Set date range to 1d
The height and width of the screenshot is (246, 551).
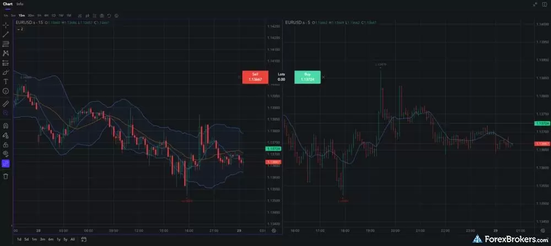19,239
